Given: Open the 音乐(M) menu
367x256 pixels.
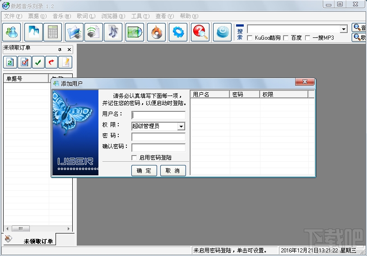Looking at the screenshot, I should [62, 16].
